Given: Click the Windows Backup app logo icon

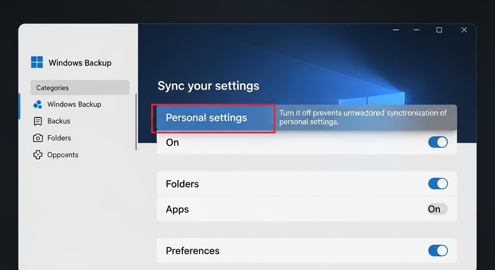Looking at the screenshot, I should coord(37,62).
